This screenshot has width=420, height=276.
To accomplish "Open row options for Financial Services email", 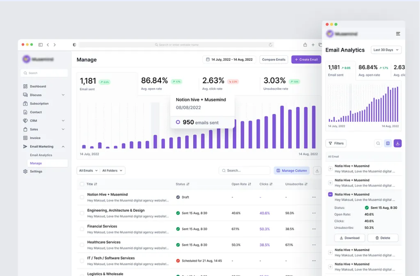I will (314, 229).
